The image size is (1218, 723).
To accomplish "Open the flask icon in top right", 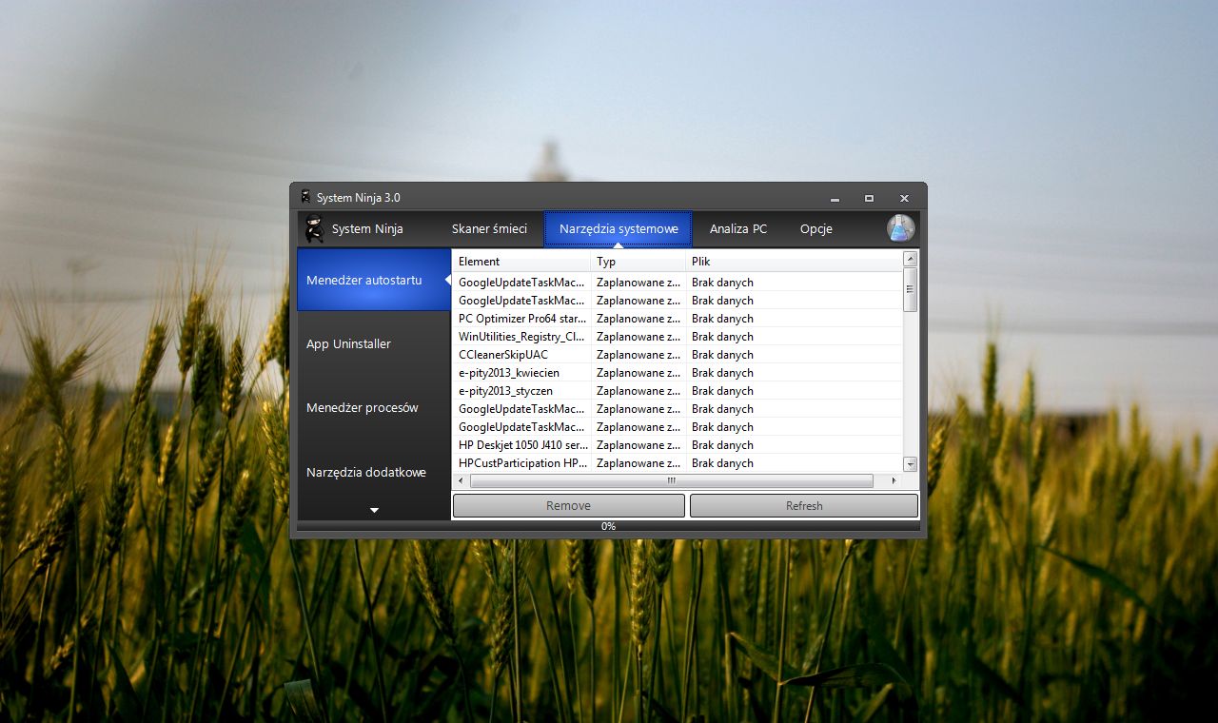I will 900,228.
